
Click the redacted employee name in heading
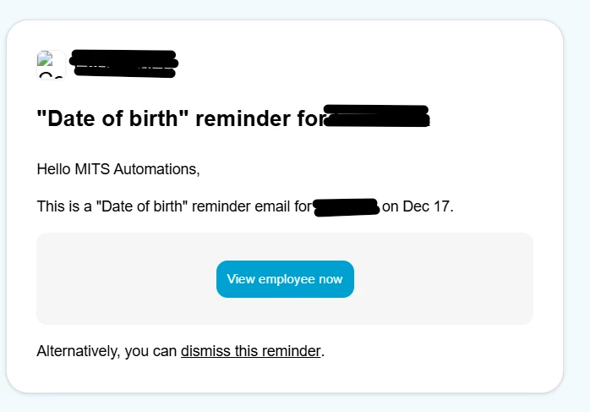pyautogui.click(x=377, y=117)
